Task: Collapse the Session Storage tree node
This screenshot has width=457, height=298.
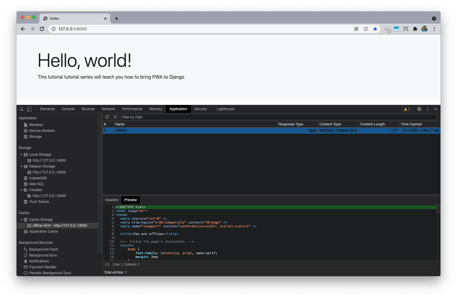Action: coord(21,166)
